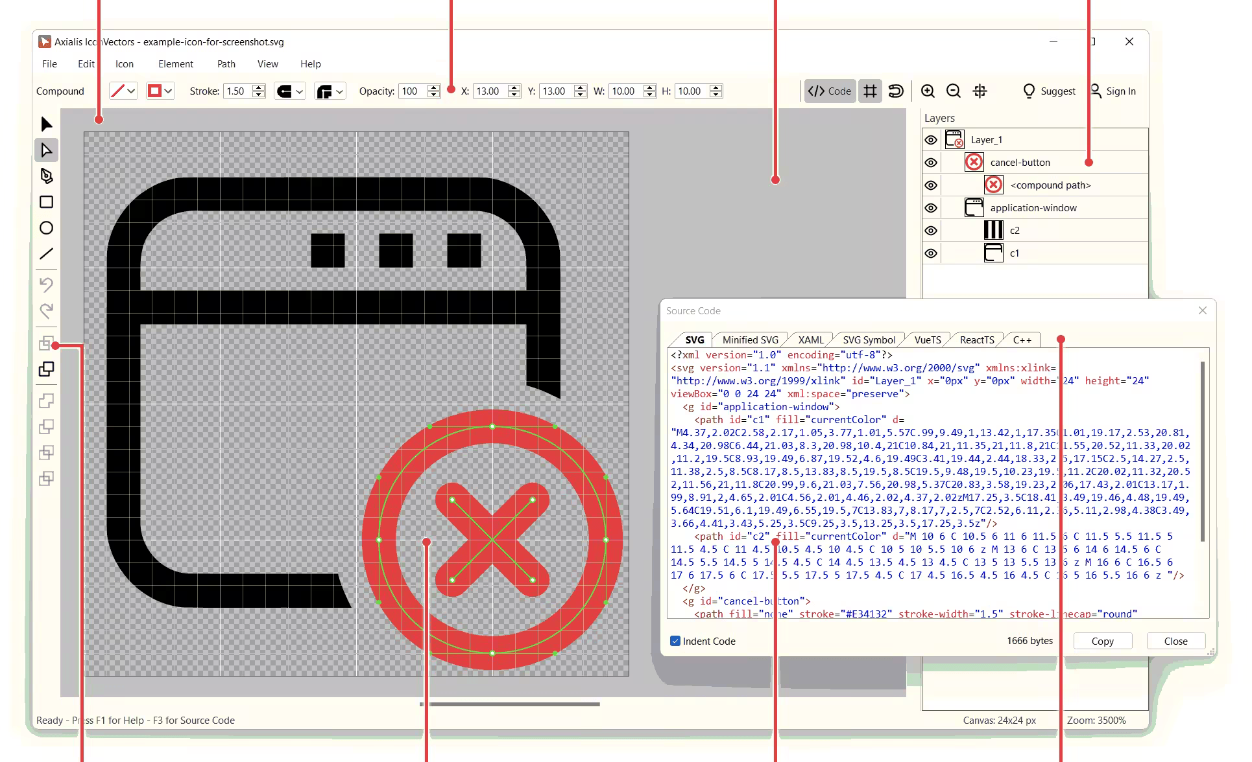1252x762 pixels.
Task: Select the Ellipse drawing tool
Action: 46,228
